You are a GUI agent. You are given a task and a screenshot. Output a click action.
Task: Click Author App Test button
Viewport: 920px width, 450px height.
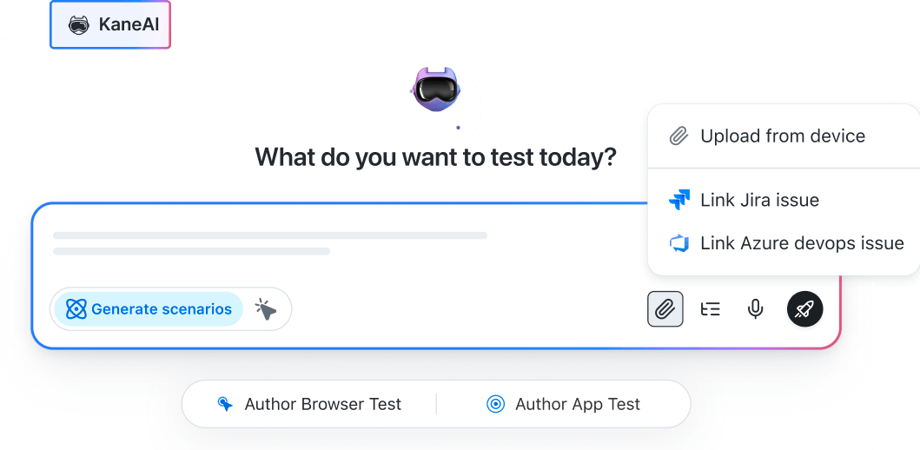pyautogui.click(x=577, y=405)
